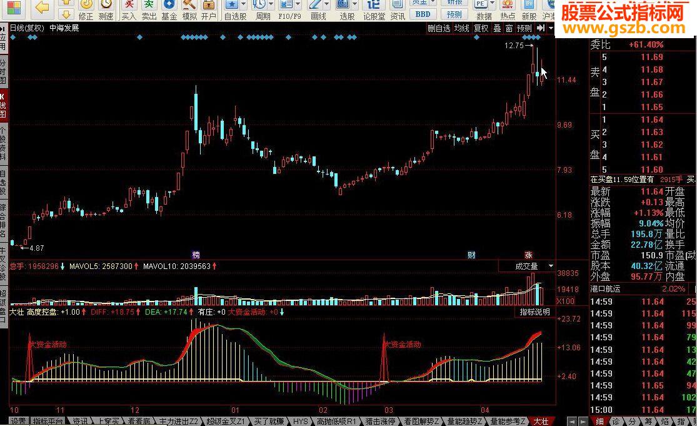This screenshot has width=697, height=426.
Task: Click 删自选 in chart header
Action: pyautogui.click(x=439, y=28)
